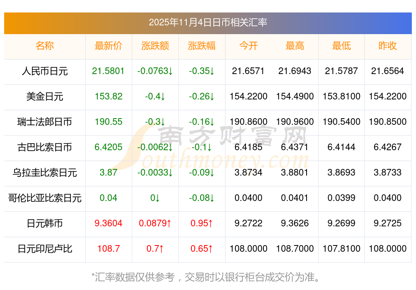
Task: Open the 日元韩币 row name
Action: [45, 223]
